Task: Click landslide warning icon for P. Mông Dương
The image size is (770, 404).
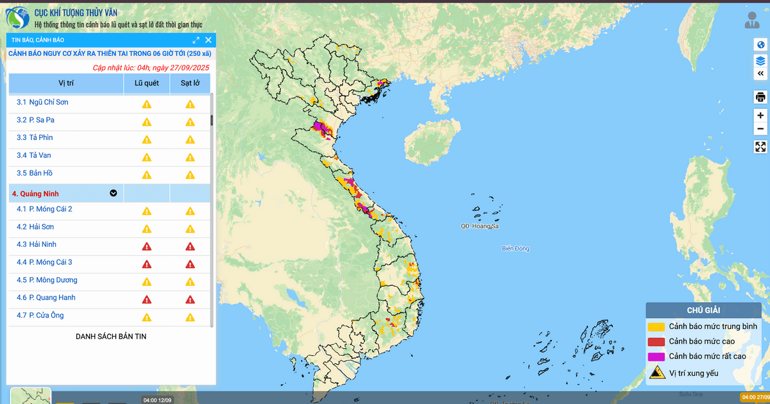Action: (x=190, y=282)
